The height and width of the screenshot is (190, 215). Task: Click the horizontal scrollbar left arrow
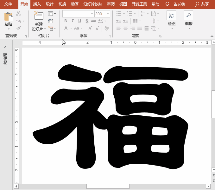(x=16, y=187)
